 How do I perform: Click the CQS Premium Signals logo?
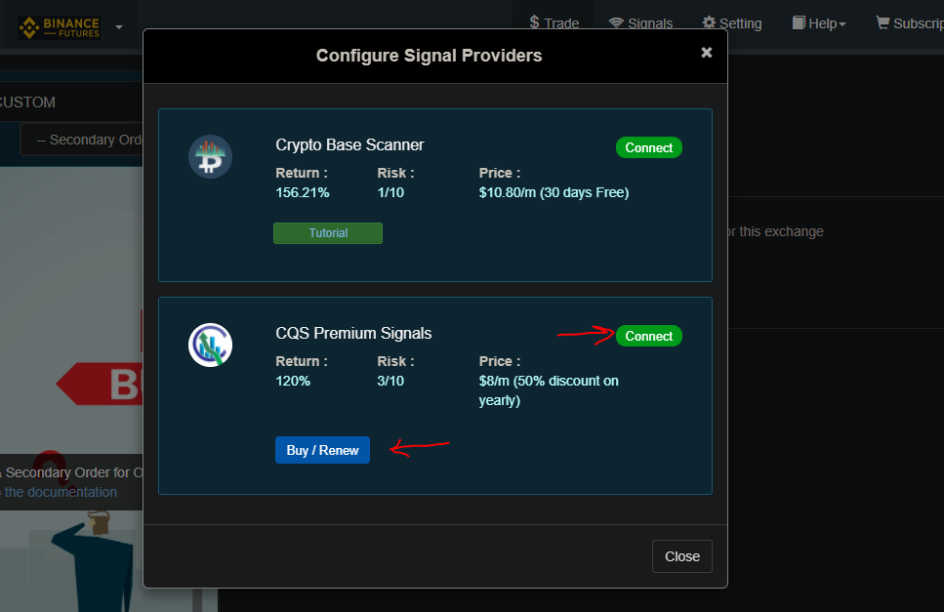210,345
